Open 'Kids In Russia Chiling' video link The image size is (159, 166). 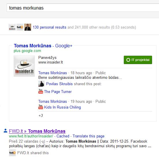pos(62,107)
